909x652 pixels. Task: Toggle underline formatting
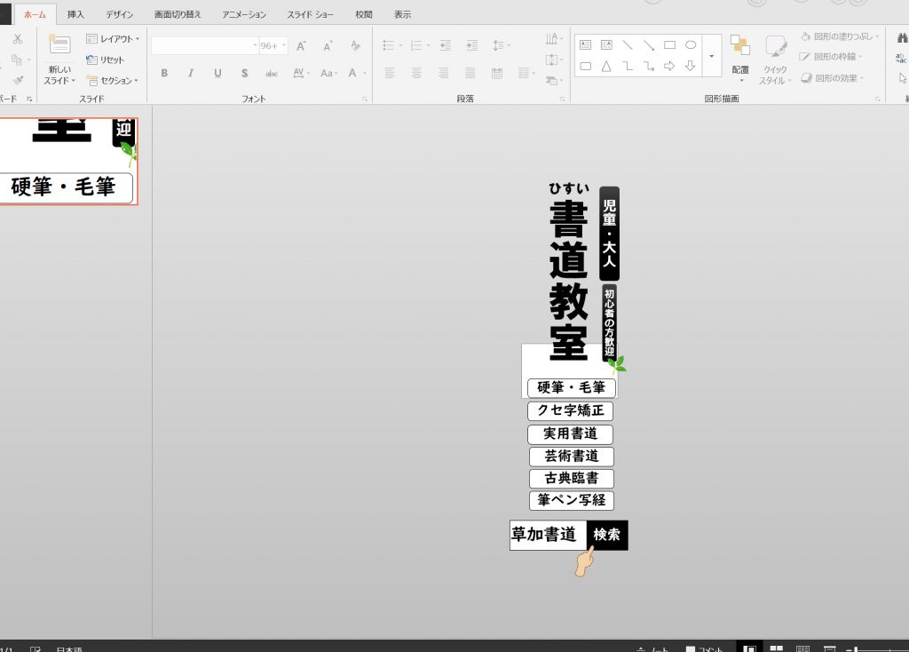click(217, 73)
